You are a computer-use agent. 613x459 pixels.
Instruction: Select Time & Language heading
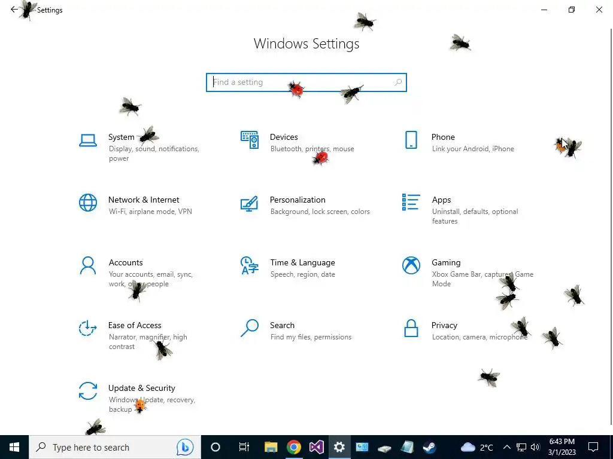(302, 263)
